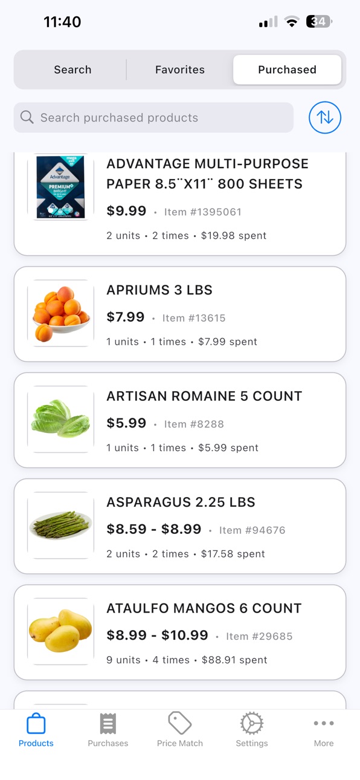
Task: Open ATAULFO MANGOS 6 COUNT item
Action: pos(180,632)
